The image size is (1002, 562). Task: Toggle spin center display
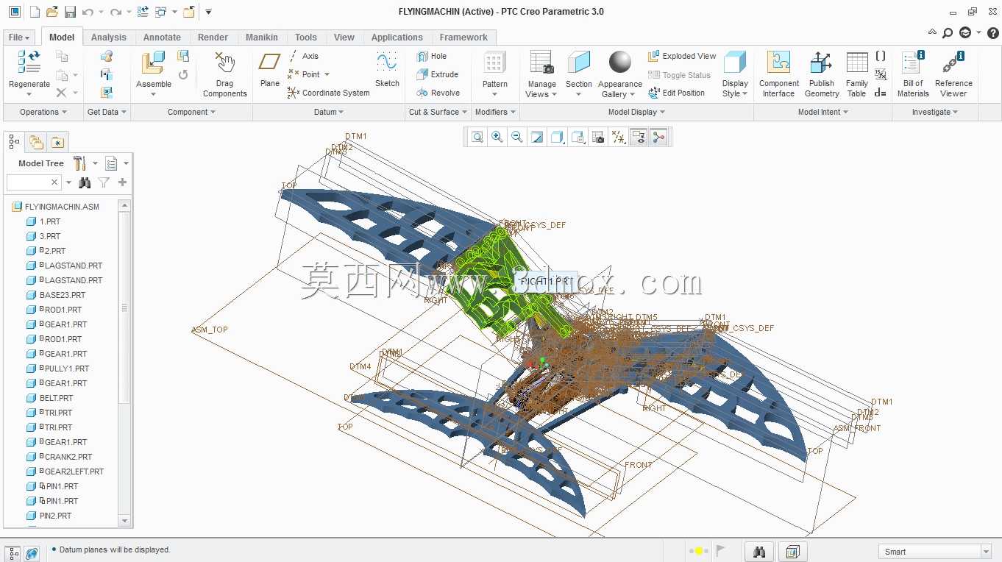point(658,137)
